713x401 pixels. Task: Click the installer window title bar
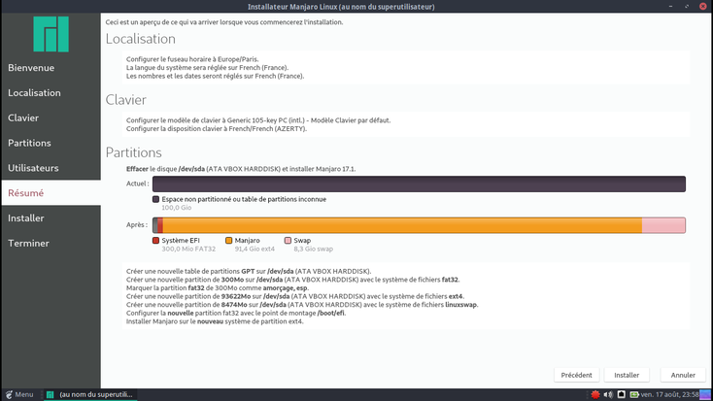click(x=341, y=7)
